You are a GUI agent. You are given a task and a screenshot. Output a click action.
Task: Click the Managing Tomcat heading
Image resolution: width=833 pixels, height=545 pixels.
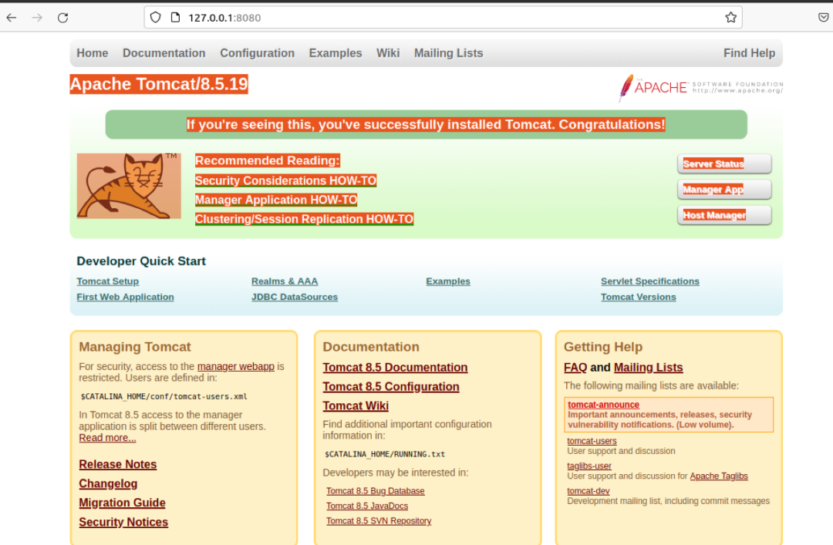point(135,347)
